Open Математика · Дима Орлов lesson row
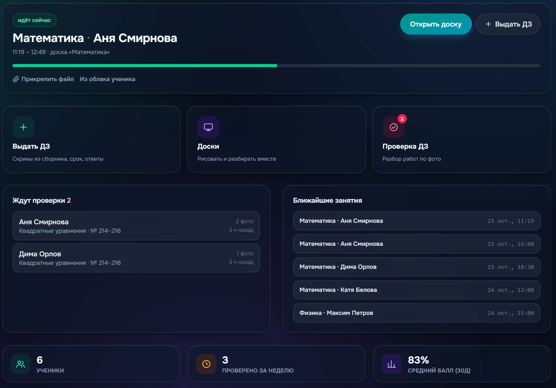556x388 pixels. click(417, 267)
